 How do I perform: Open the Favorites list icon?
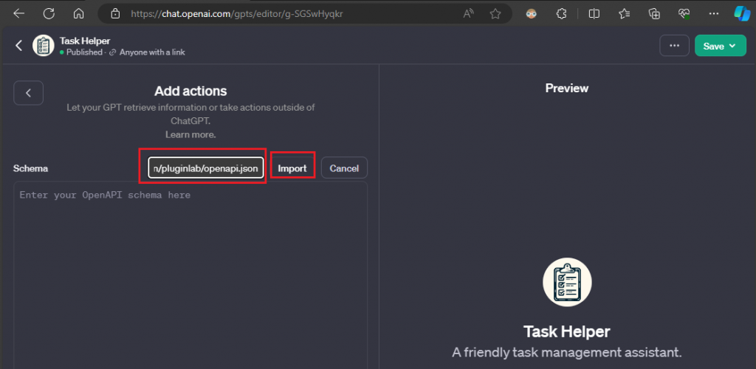[625, 13]
